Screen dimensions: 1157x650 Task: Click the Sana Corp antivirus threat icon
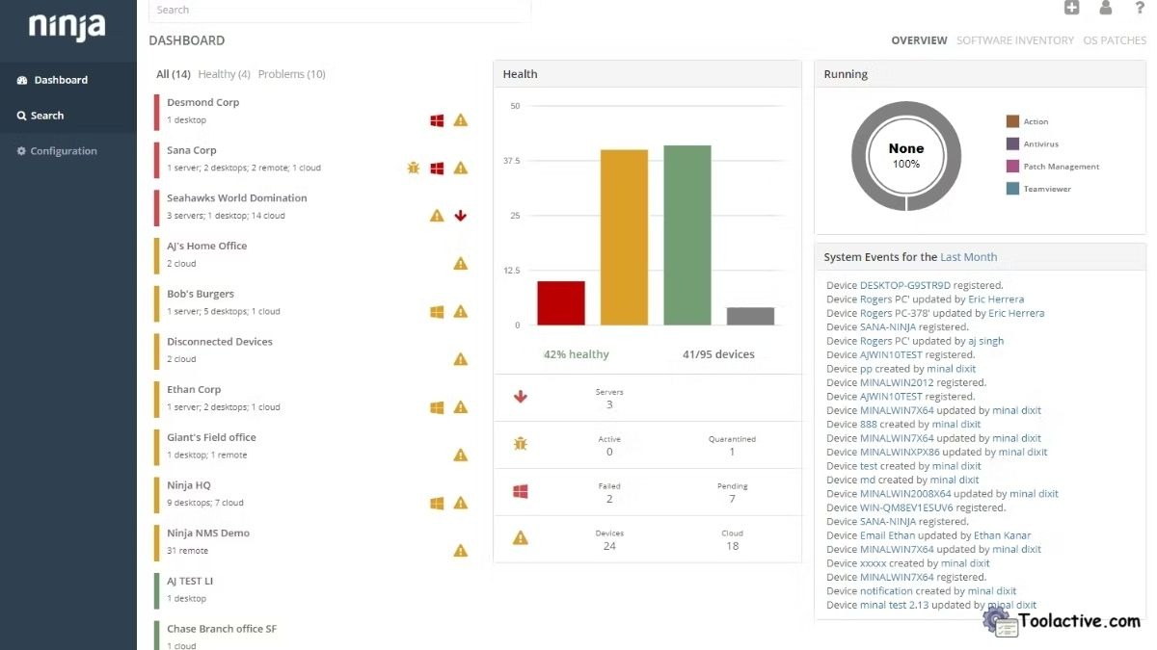413,168
